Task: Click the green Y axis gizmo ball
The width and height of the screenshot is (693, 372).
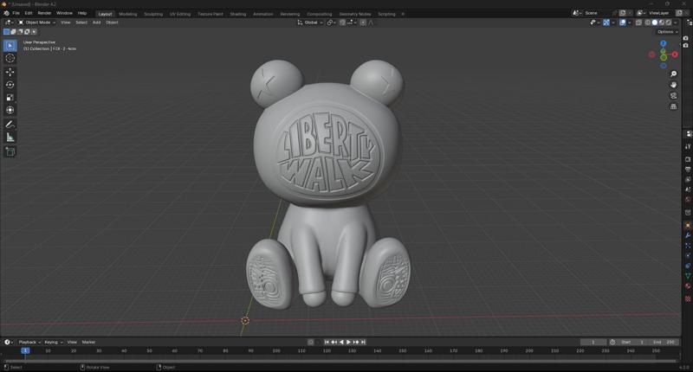Action: point(664,58)
